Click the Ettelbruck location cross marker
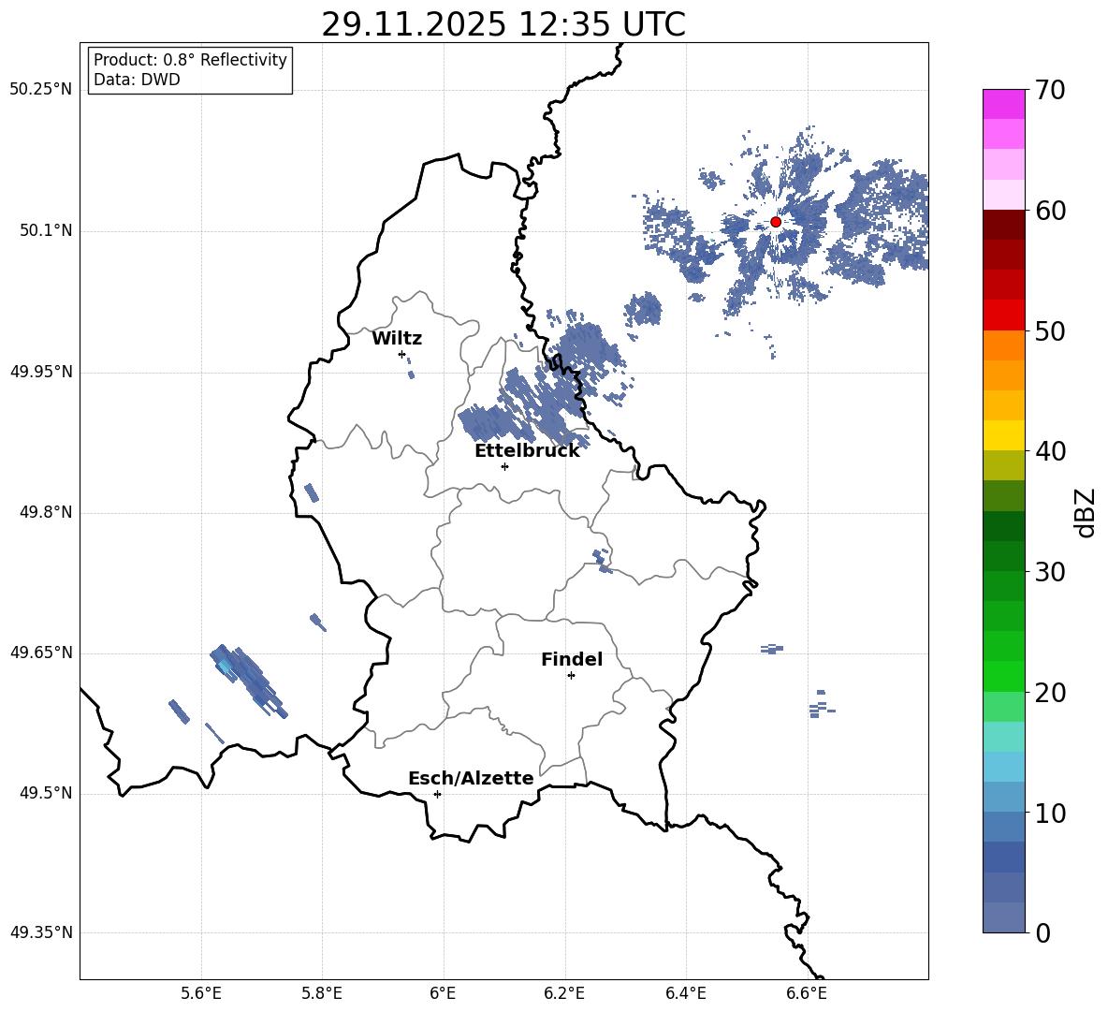The width and height of the screenshot is (1108, 1012). pos(504,466)
